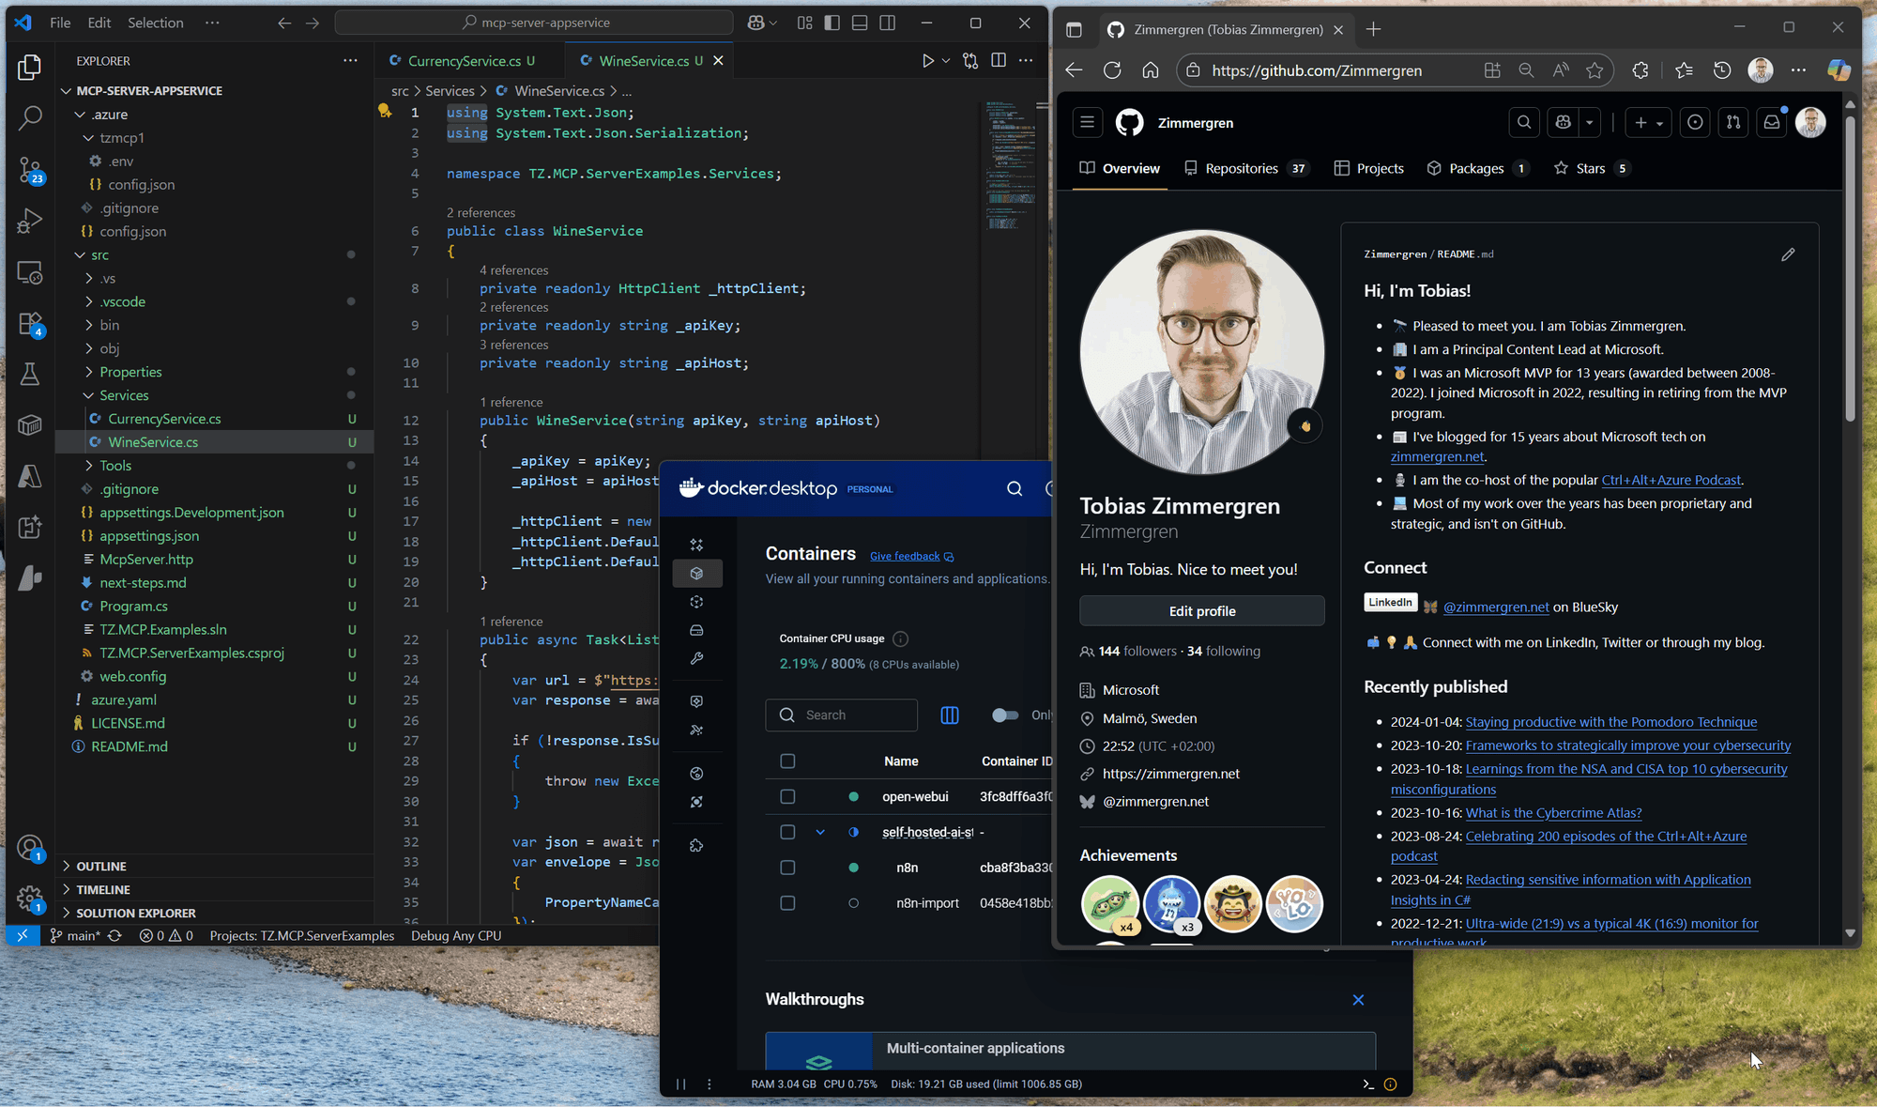Click LinkedIn badge under Connect
The height and width of the screenshot is (1107, 1877).
tap(1390, 603)
